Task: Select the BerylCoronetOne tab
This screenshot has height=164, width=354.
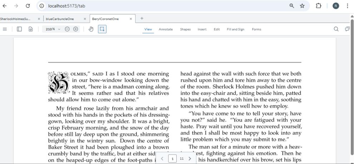Action: coord(105,19)
